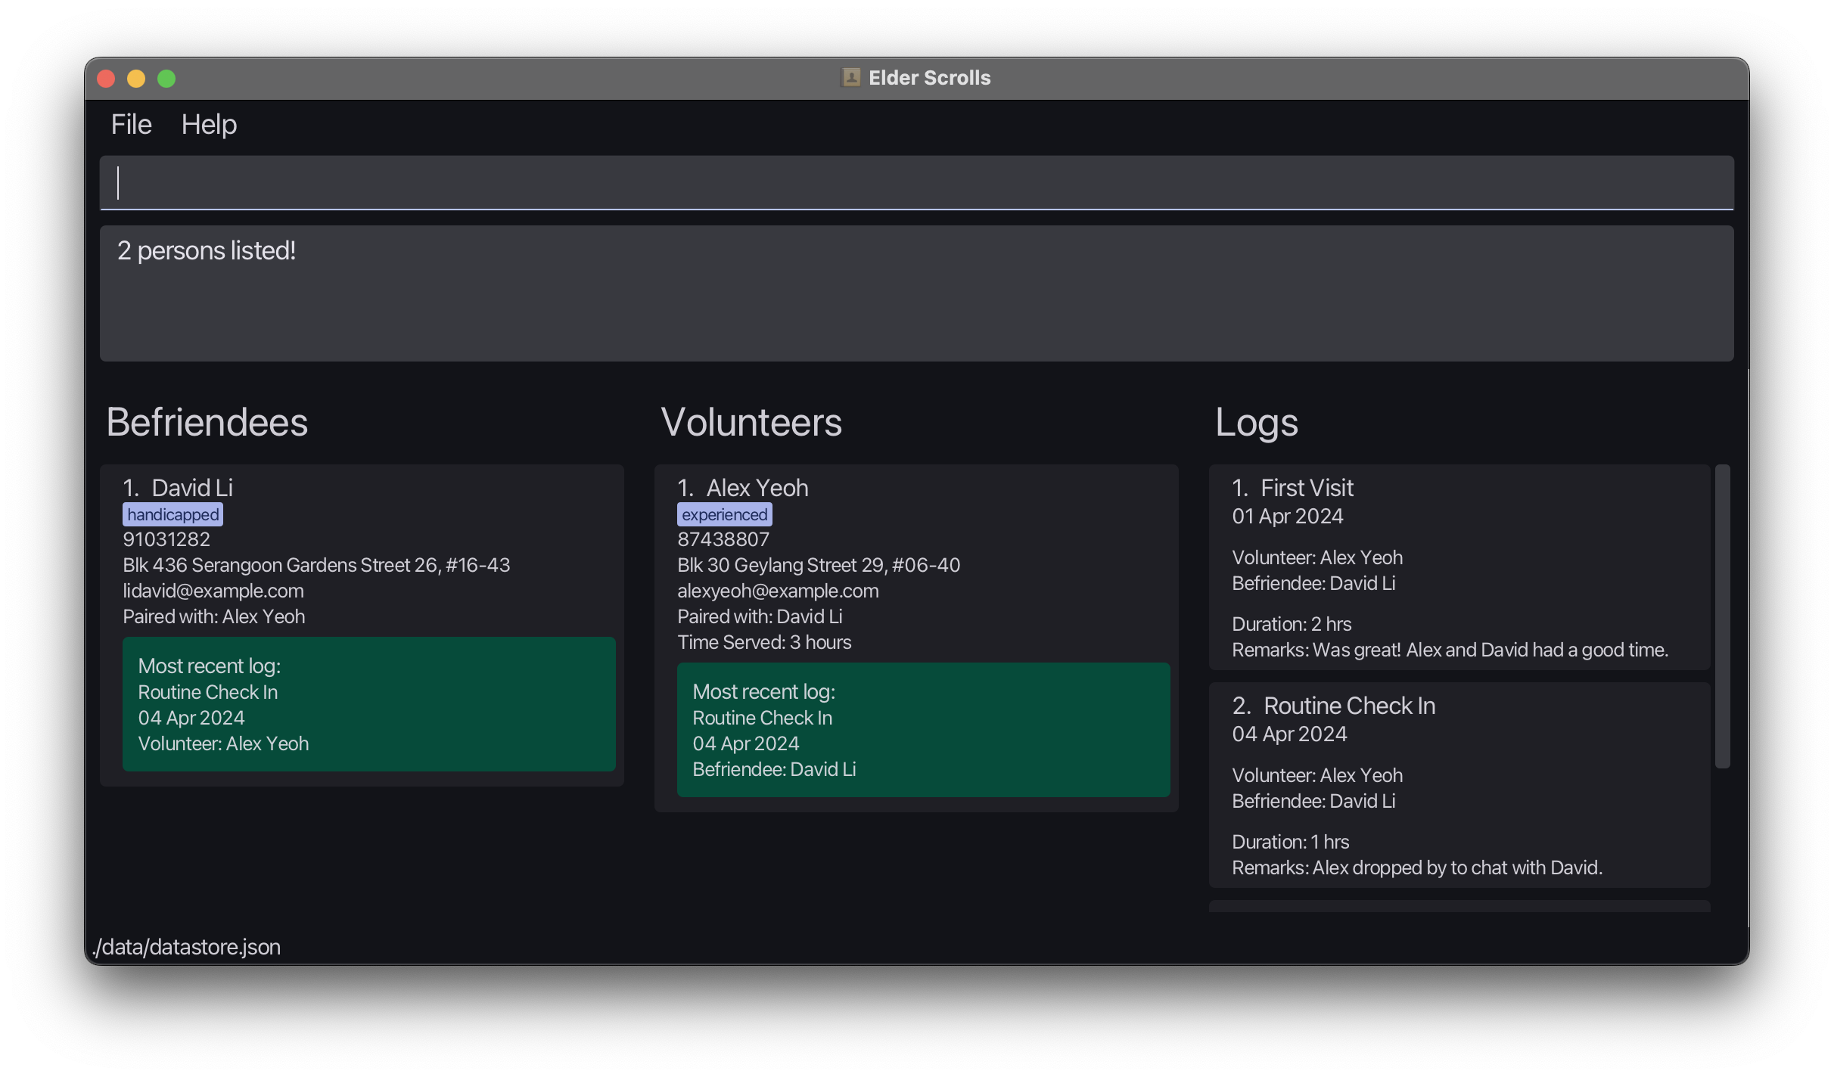
Task: Click the Geylang Street address
Action: (x=819, y=565)
